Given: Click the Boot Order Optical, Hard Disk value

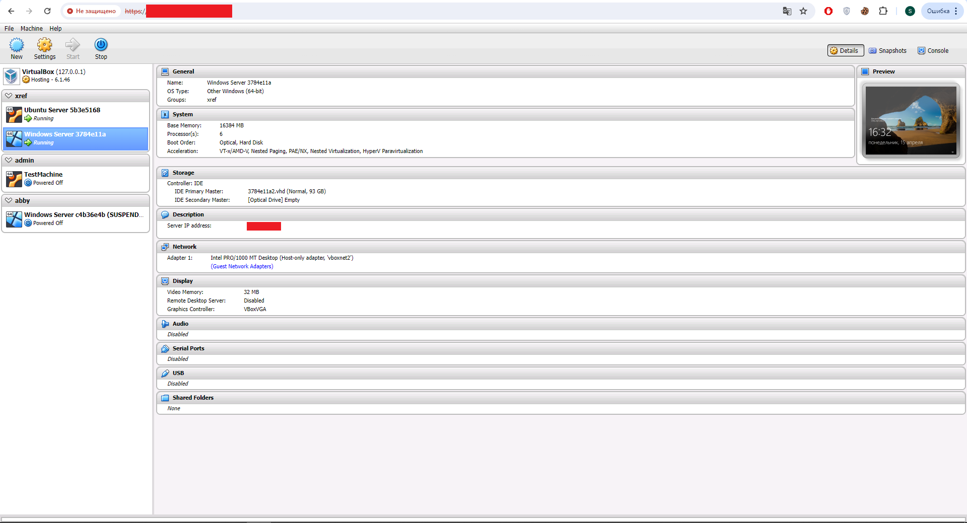Looking at the screenshot, I should 241,142.
